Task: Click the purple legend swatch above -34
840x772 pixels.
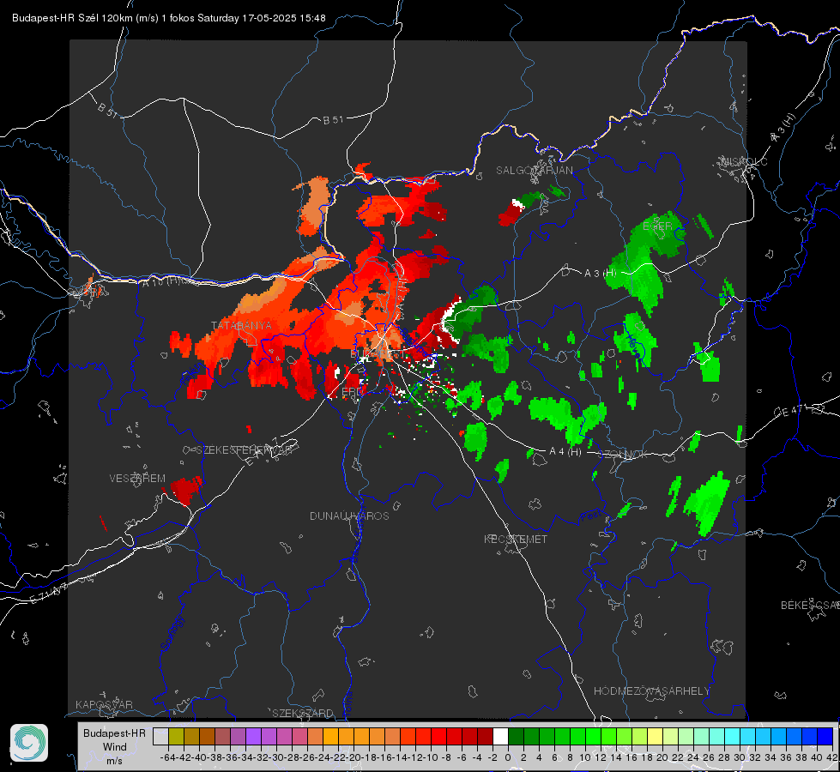Action: pos(253,736)
